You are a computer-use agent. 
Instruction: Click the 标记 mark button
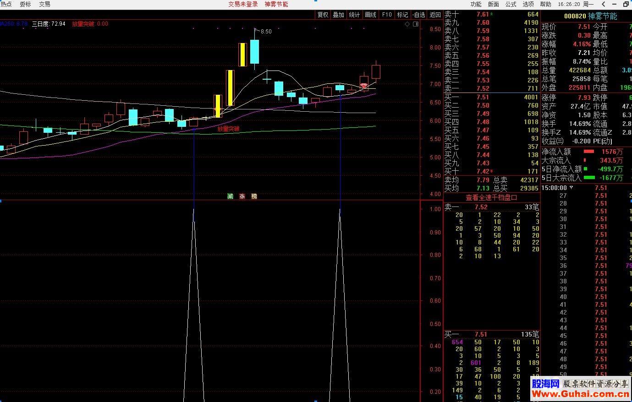[402, 15]
